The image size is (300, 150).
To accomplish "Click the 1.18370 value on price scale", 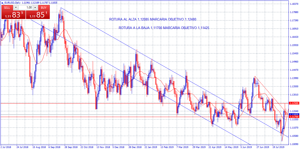I will [x=293, y=4].
